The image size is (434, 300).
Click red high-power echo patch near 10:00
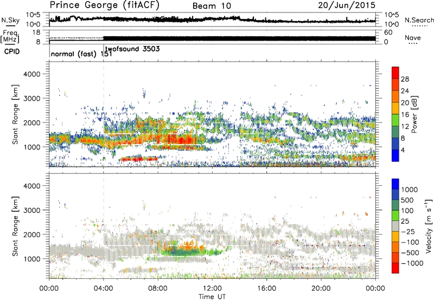tap(183, 139)
